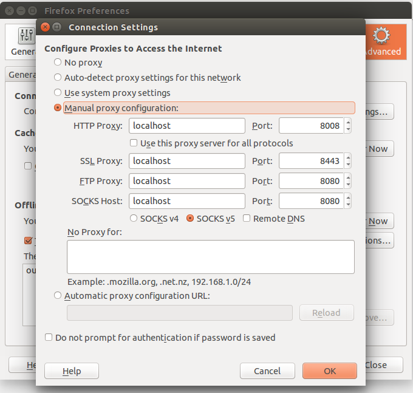This screenshot has height=393, width=413.
Task: Increase the HTTP Proxy port value
Action: tap(348, 122)
